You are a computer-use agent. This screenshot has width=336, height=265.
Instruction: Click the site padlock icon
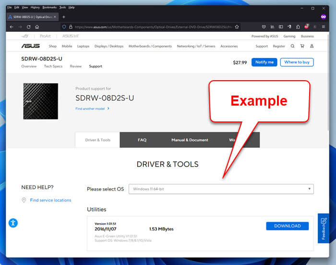tap(71, 27)
